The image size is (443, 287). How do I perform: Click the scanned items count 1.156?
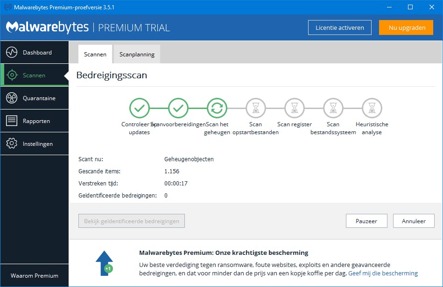pyautogui.click(x=172, y=171)
